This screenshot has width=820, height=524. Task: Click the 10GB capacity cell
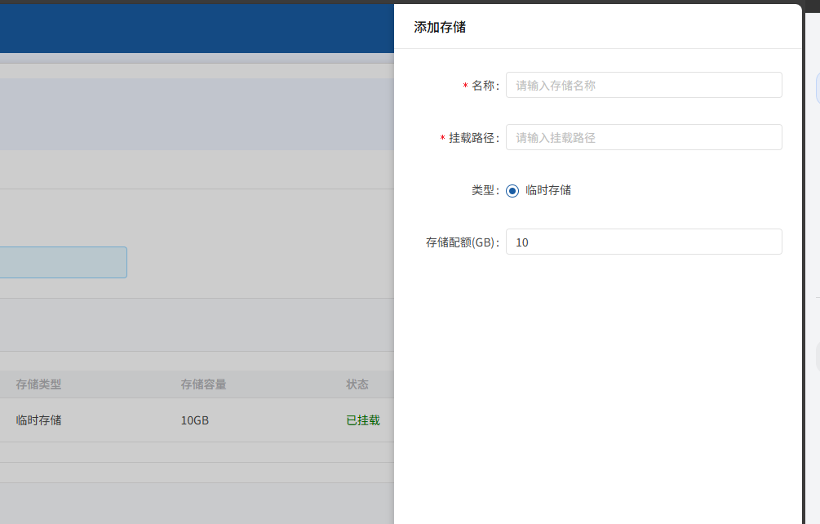[x=195, y=420]
